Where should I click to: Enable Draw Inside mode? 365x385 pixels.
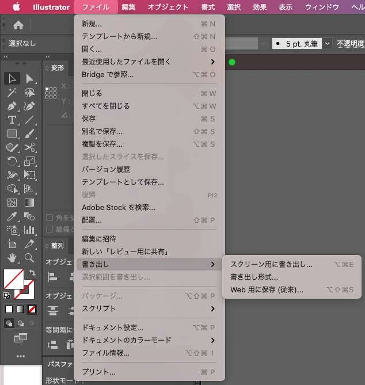pyautogui.click(x=32, y=323)
